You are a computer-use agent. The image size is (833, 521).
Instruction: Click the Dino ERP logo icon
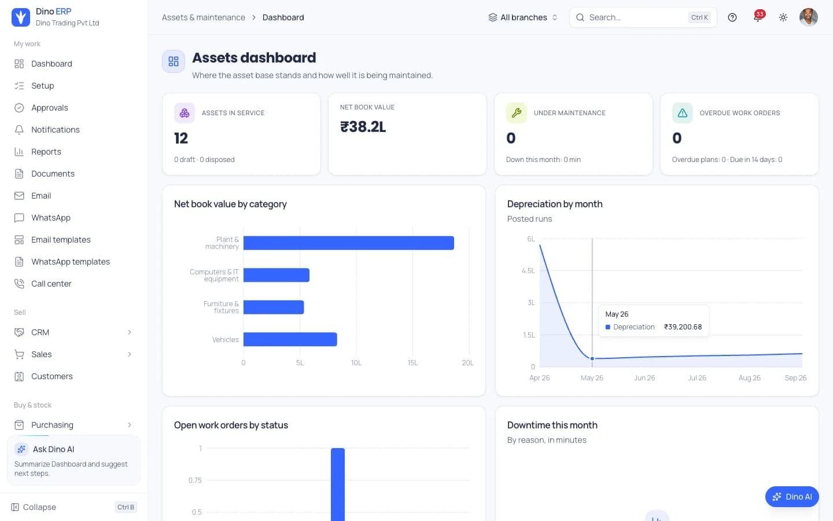[x=21, y=17]
